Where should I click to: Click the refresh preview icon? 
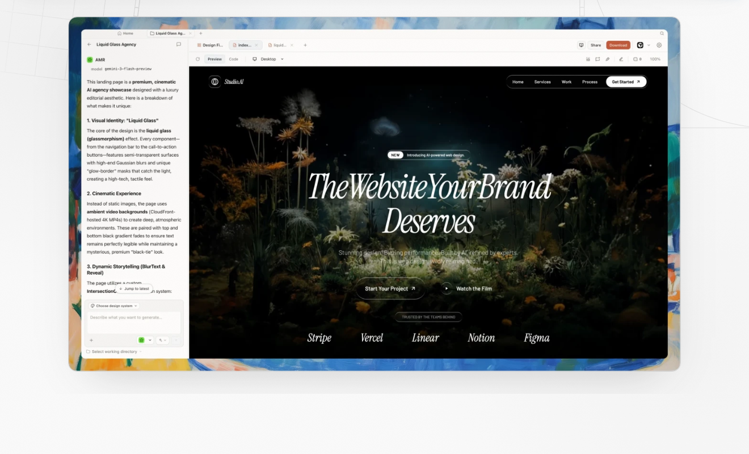(197, 59)
